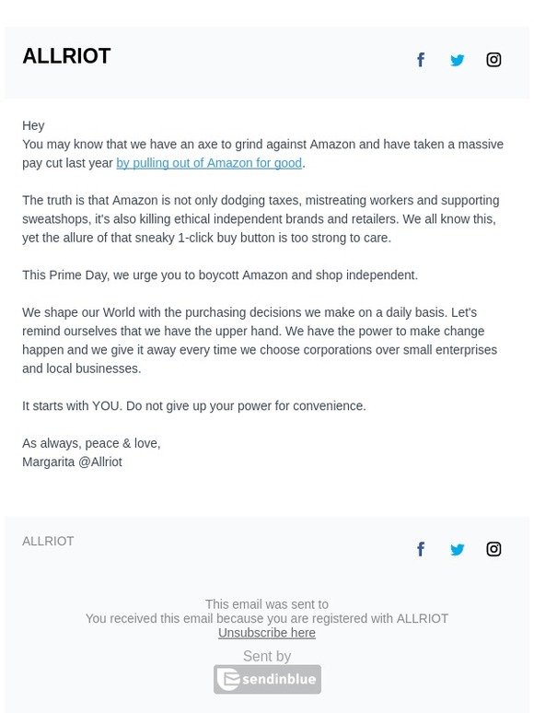The image size is (534, 713).
Task: Open Instagram icon in the email header
Action: coord(493,60)
